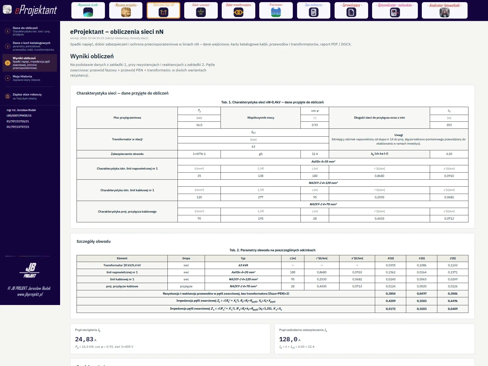Viewport: 488px width, 366px height.
Task: Click mgr inż. Jarosław Bodak in sidebar
Action: (x=21, y=110)
